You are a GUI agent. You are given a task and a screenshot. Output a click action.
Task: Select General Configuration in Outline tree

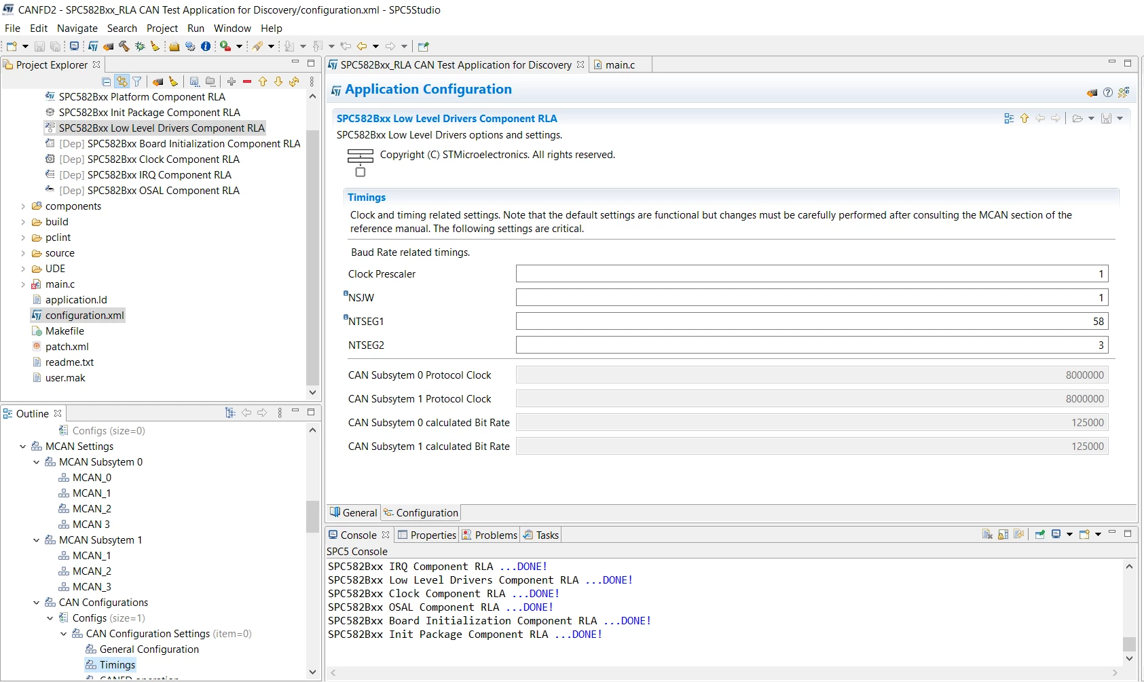[x=149, y=649]
